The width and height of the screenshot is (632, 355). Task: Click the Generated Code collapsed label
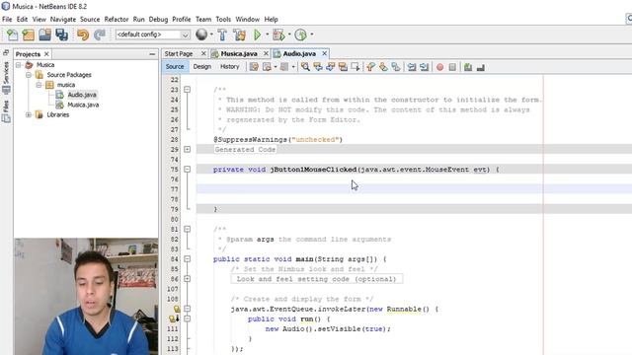[245, 149]
